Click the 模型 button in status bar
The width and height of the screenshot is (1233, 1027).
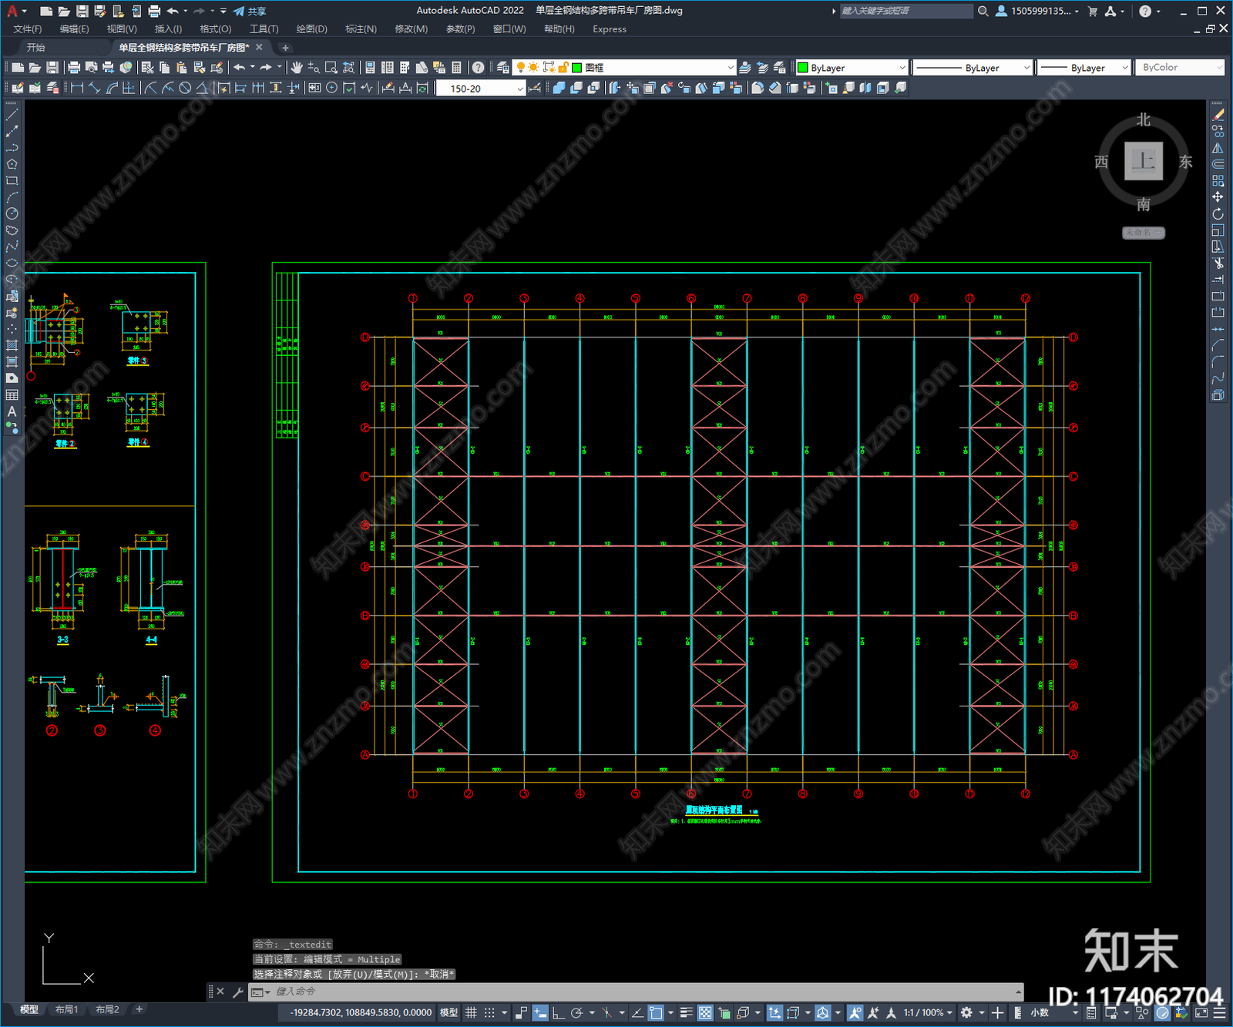tap(449, 1012)
